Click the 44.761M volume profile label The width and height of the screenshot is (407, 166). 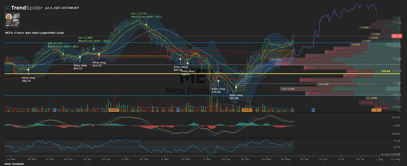356,45
